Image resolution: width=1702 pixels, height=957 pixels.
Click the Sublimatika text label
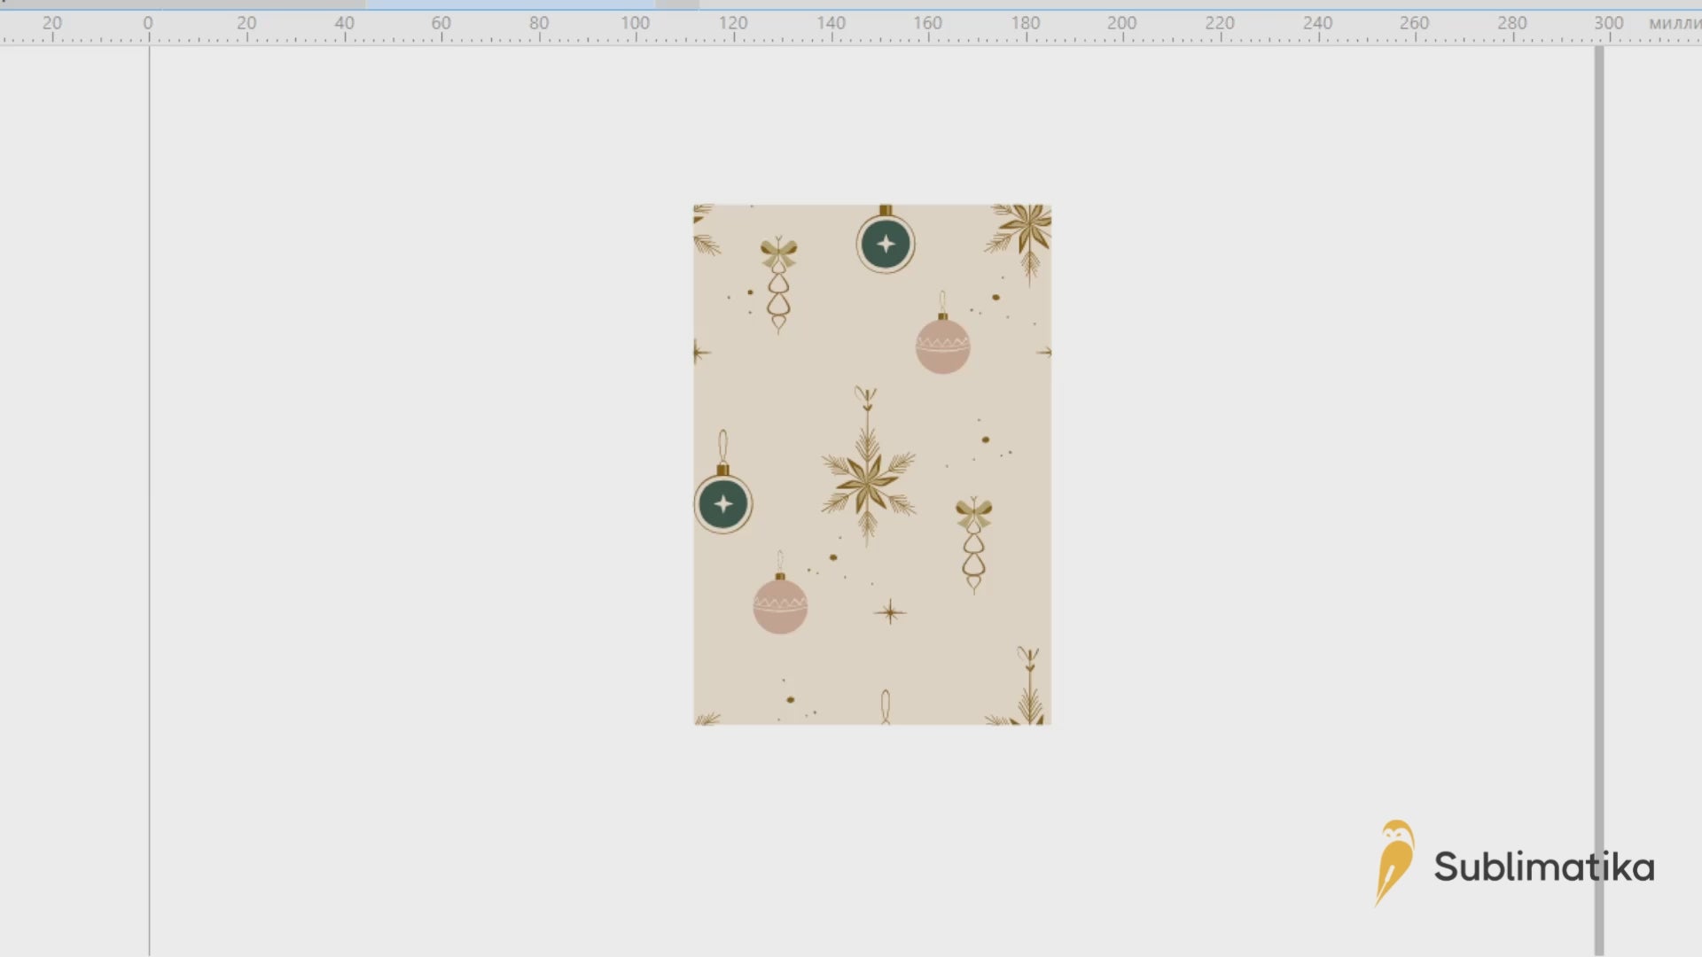click(1543, 867)
